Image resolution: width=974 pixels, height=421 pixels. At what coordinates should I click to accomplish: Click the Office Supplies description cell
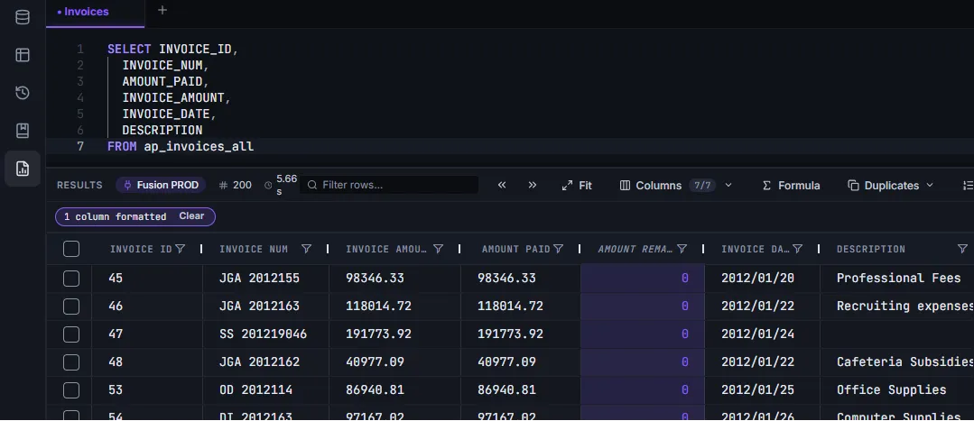891,390
